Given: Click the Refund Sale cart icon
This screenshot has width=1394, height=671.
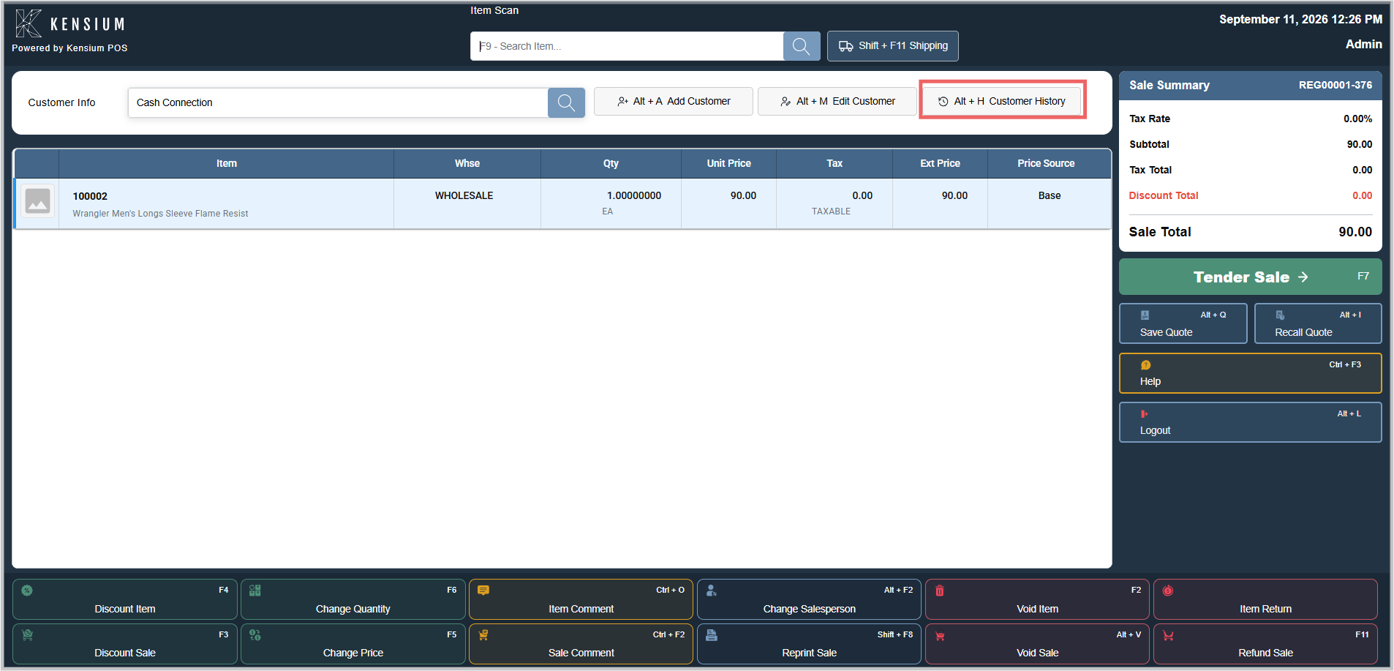Looking at the screenshot, I should [1168, 636].
